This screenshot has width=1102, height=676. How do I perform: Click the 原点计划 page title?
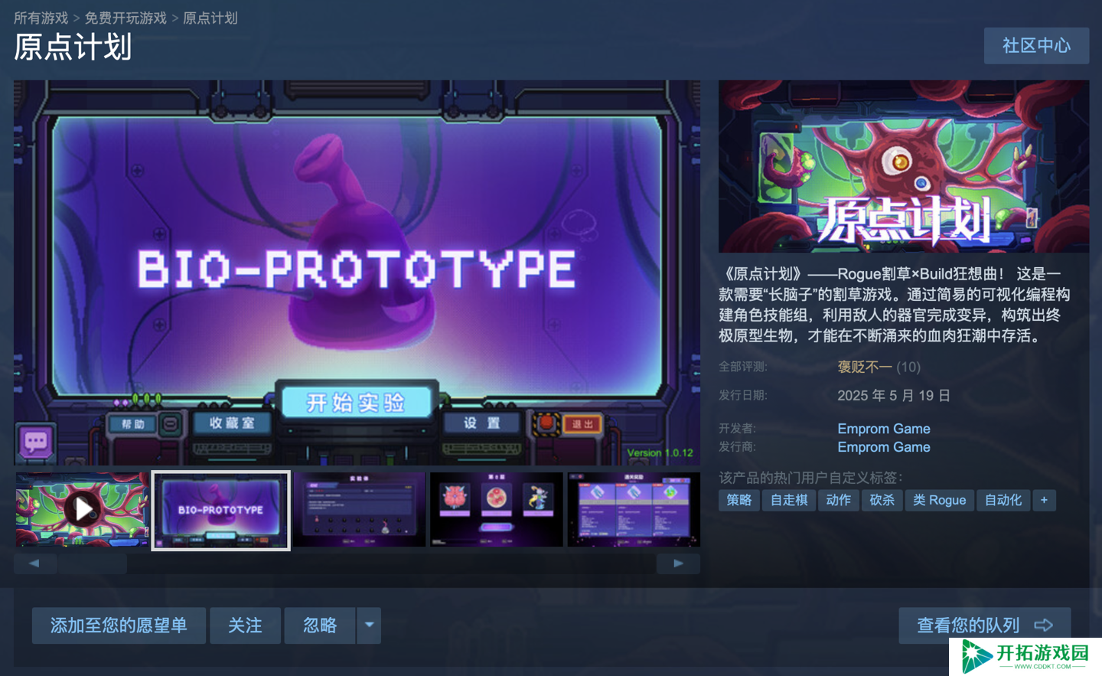[x=73, y=47]
